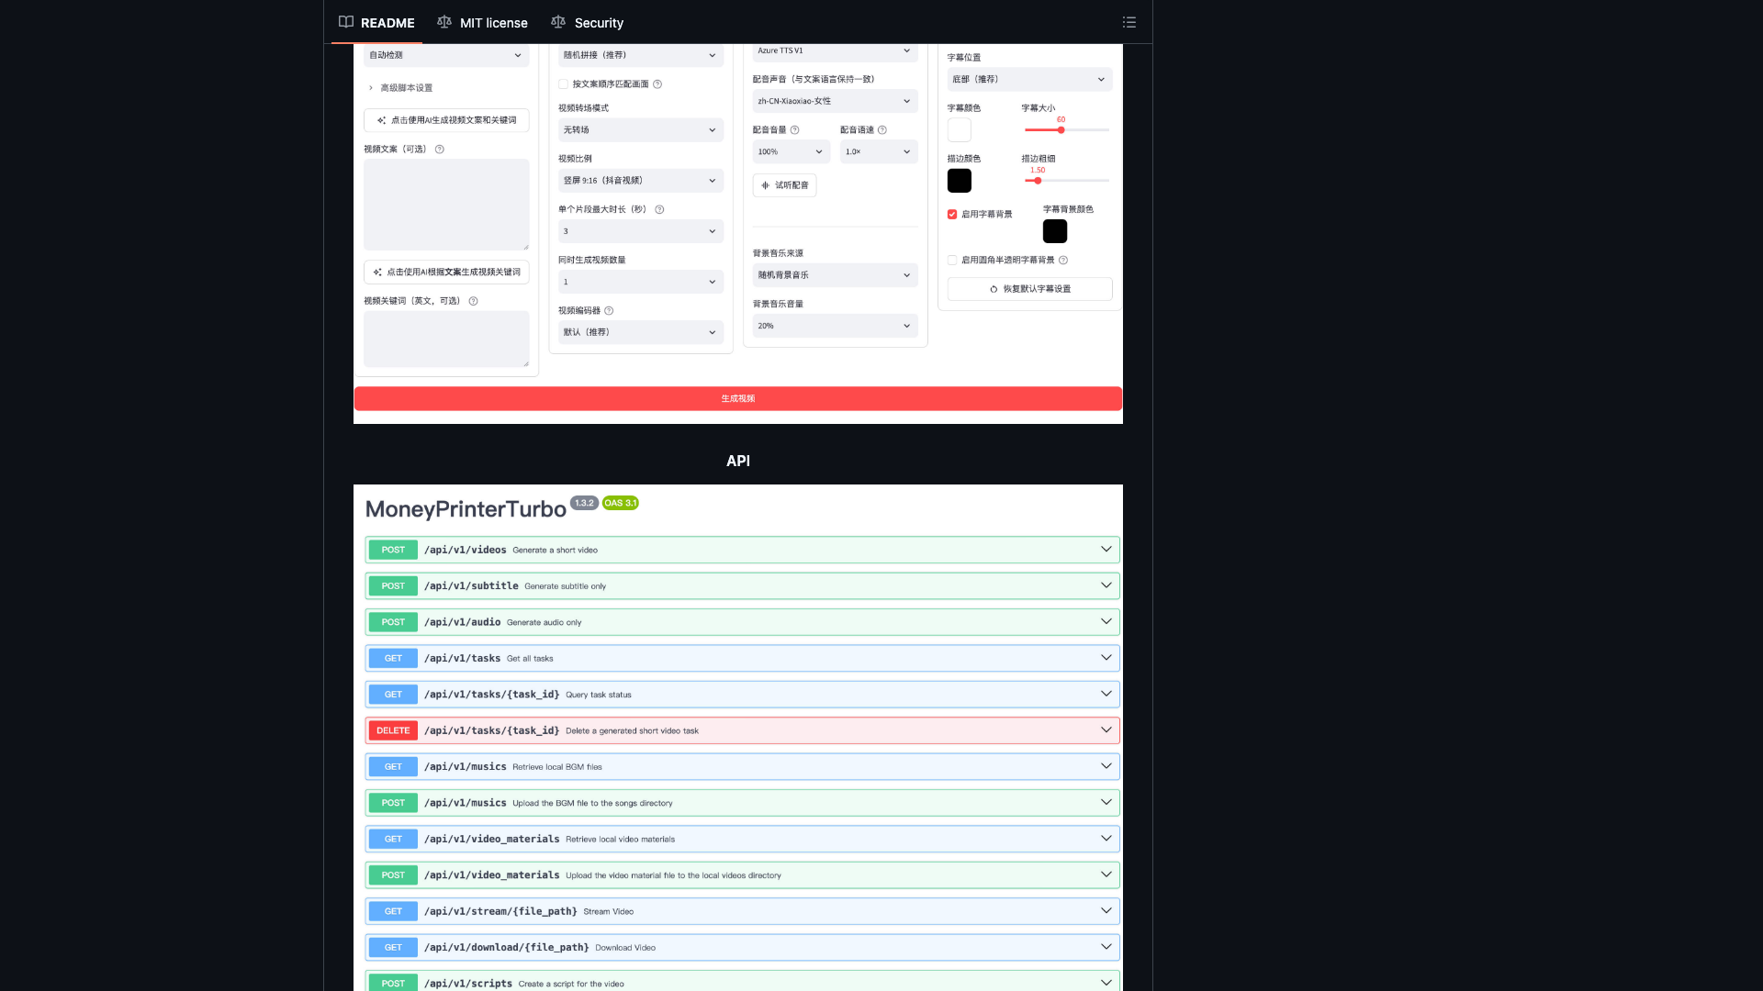Click help icon next to 配音音量

pos(795,130)
